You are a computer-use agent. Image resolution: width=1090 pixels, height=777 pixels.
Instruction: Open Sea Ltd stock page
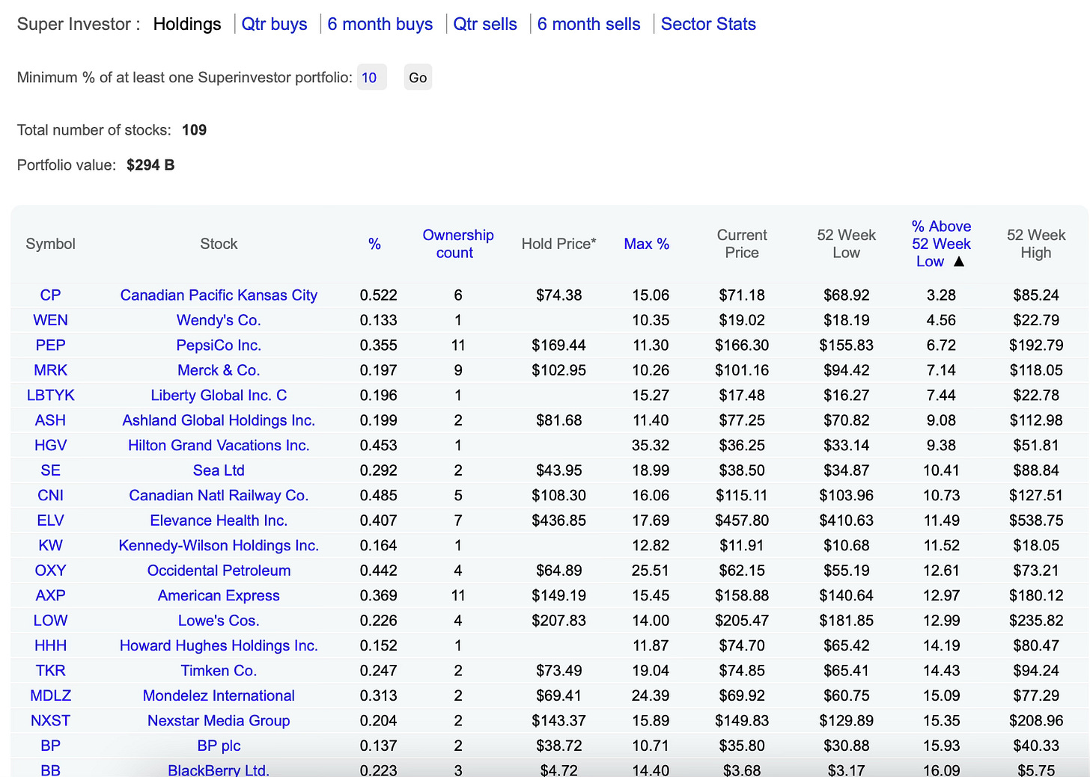point(219,470)
